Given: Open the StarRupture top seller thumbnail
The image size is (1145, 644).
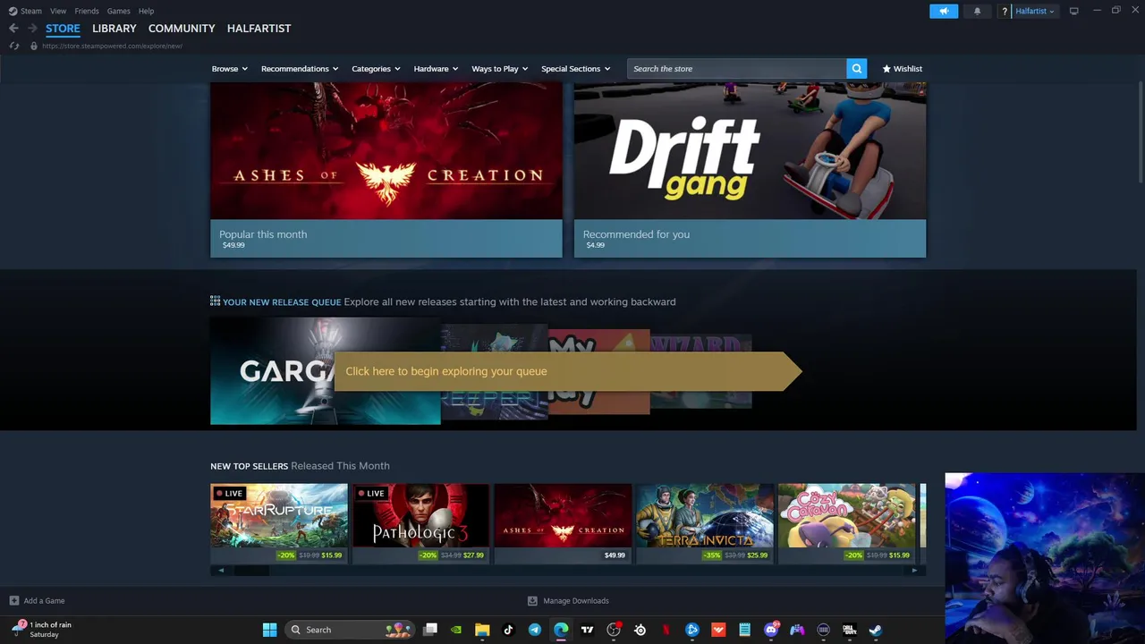Looking at the screenshot, I should click(x=279, y=515).
